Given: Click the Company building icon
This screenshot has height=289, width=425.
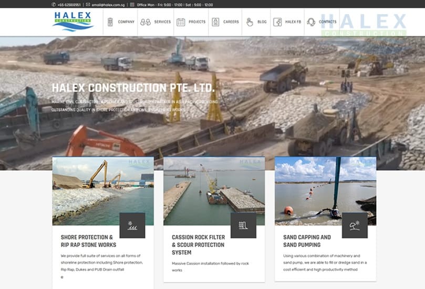Looking at the screenshot, I should [x=110, y=22].
